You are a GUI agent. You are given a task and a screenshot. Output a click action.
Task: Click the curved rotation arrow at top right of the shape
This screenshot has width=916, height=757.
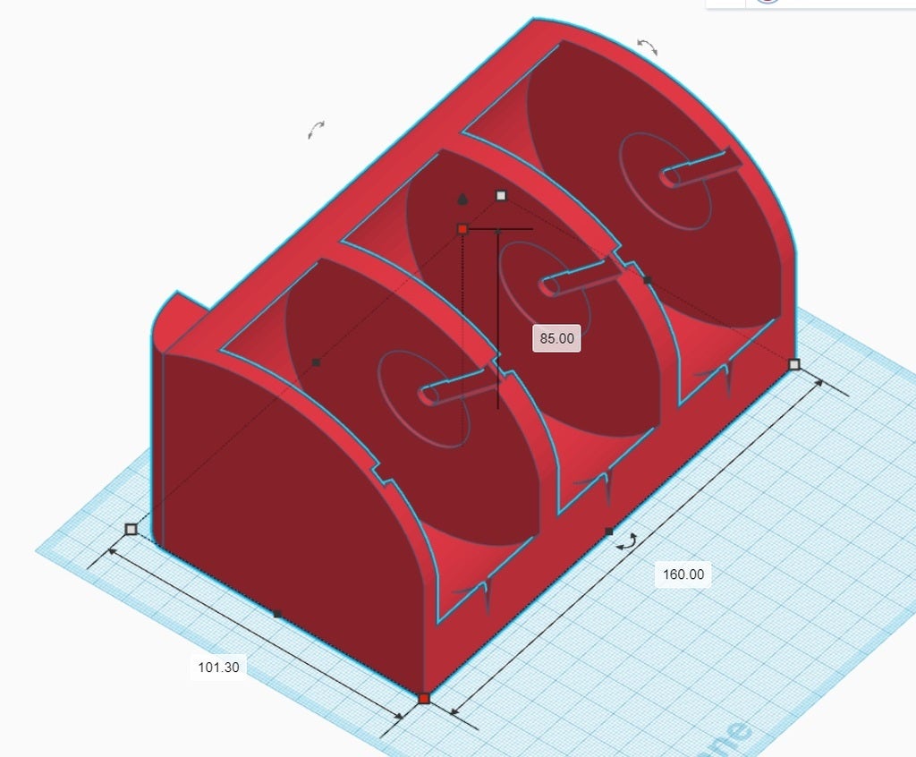(648, 47)
